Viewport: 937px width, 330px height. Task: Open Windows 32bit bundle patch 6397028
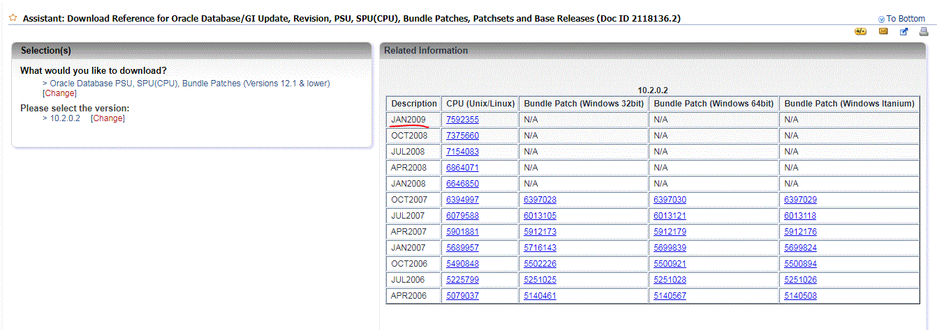tap(540, 200)
